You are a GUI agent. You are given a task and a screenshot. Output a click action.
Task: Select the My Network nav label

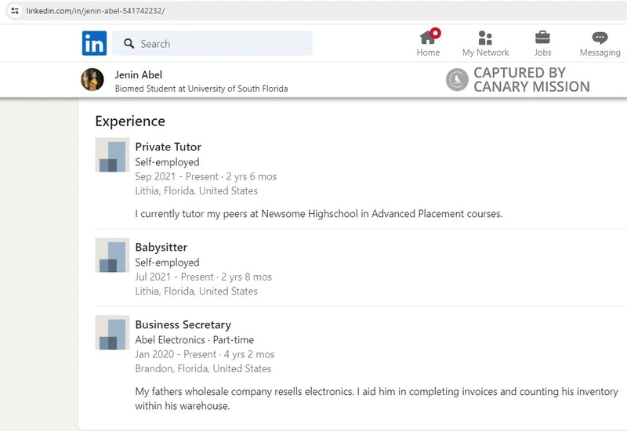tap(485, 53)
